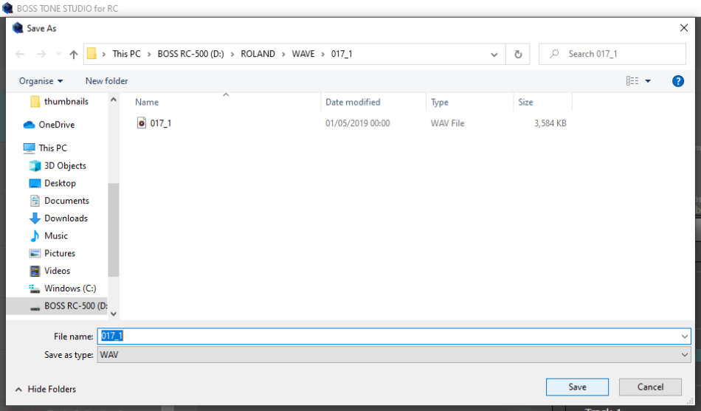701x411 pixels.
Task: Click the 3,584 KB size cell
Action: click(x=550, y=123)
